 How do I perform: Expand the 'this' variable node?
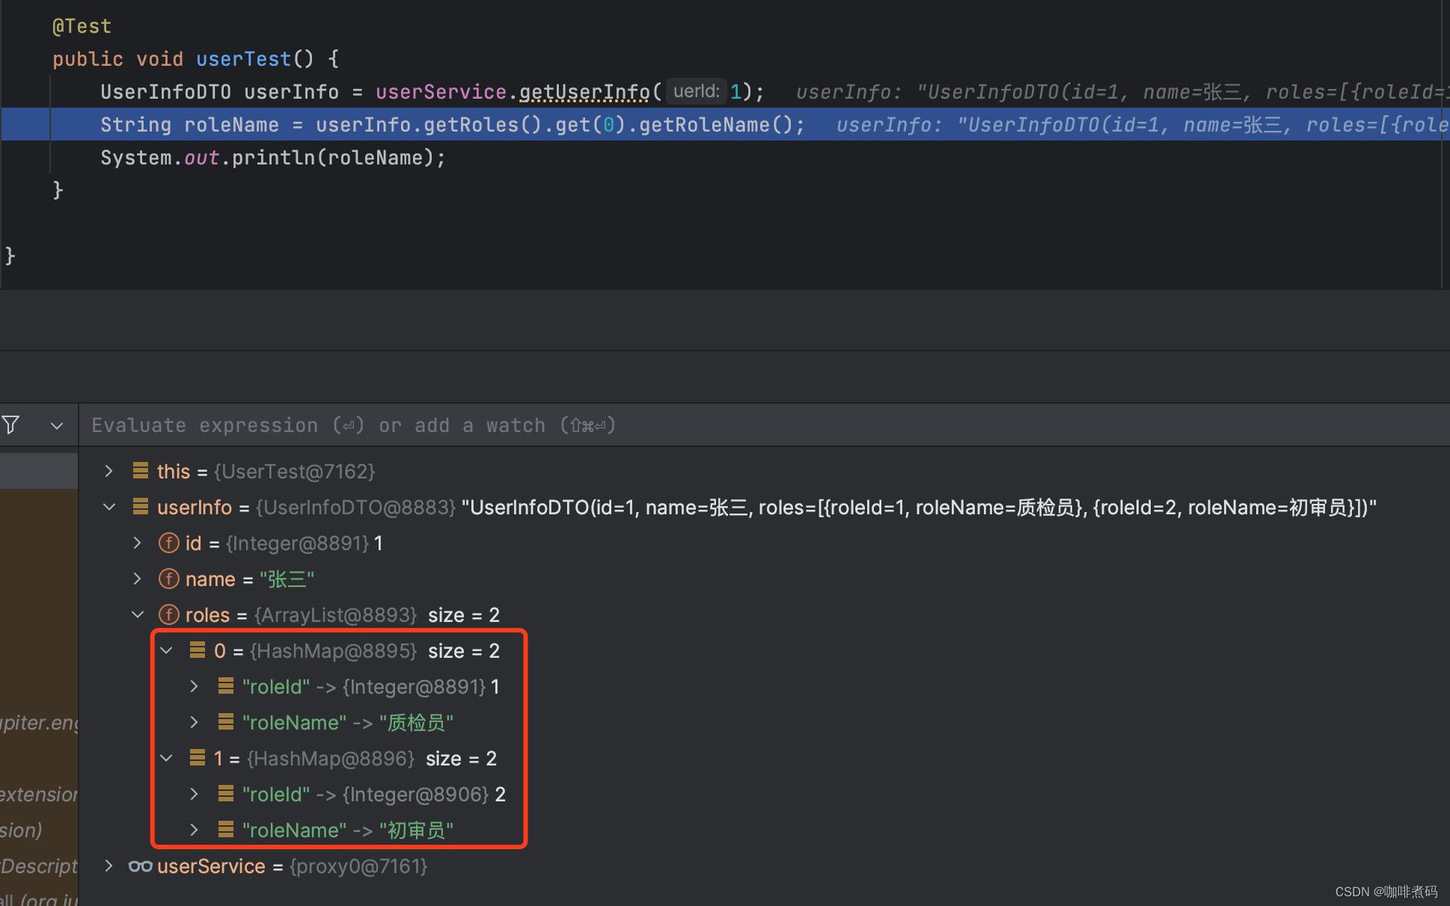[109, 471]
